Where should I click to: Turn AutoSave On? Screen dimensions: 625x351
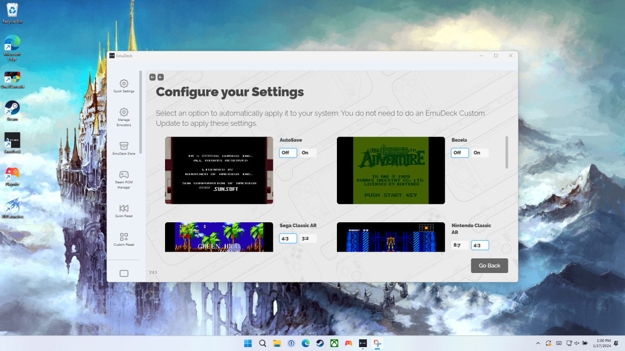point(306,153)
